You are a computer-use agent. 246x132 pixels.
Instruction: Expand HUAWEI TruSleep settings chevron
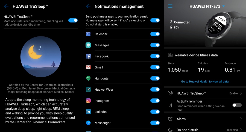tap(241, 93)
